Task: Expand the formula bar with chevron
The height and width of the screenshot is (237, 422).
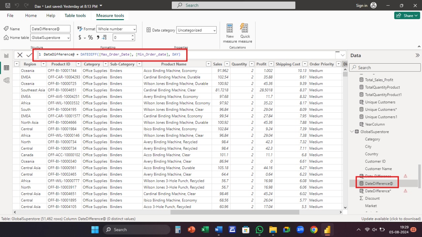Action: coord(343,55)
